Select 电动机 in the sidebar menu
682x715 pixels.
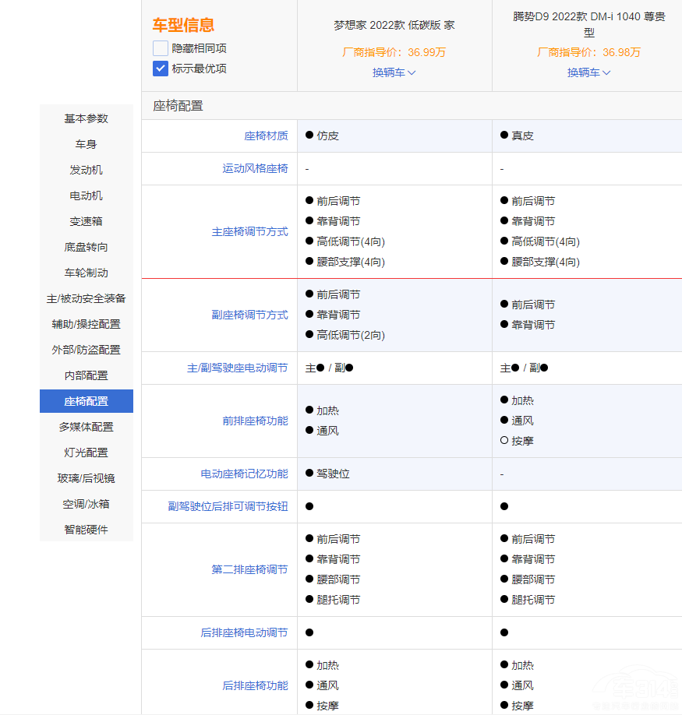pyautogui.click(x=87, y=195)
